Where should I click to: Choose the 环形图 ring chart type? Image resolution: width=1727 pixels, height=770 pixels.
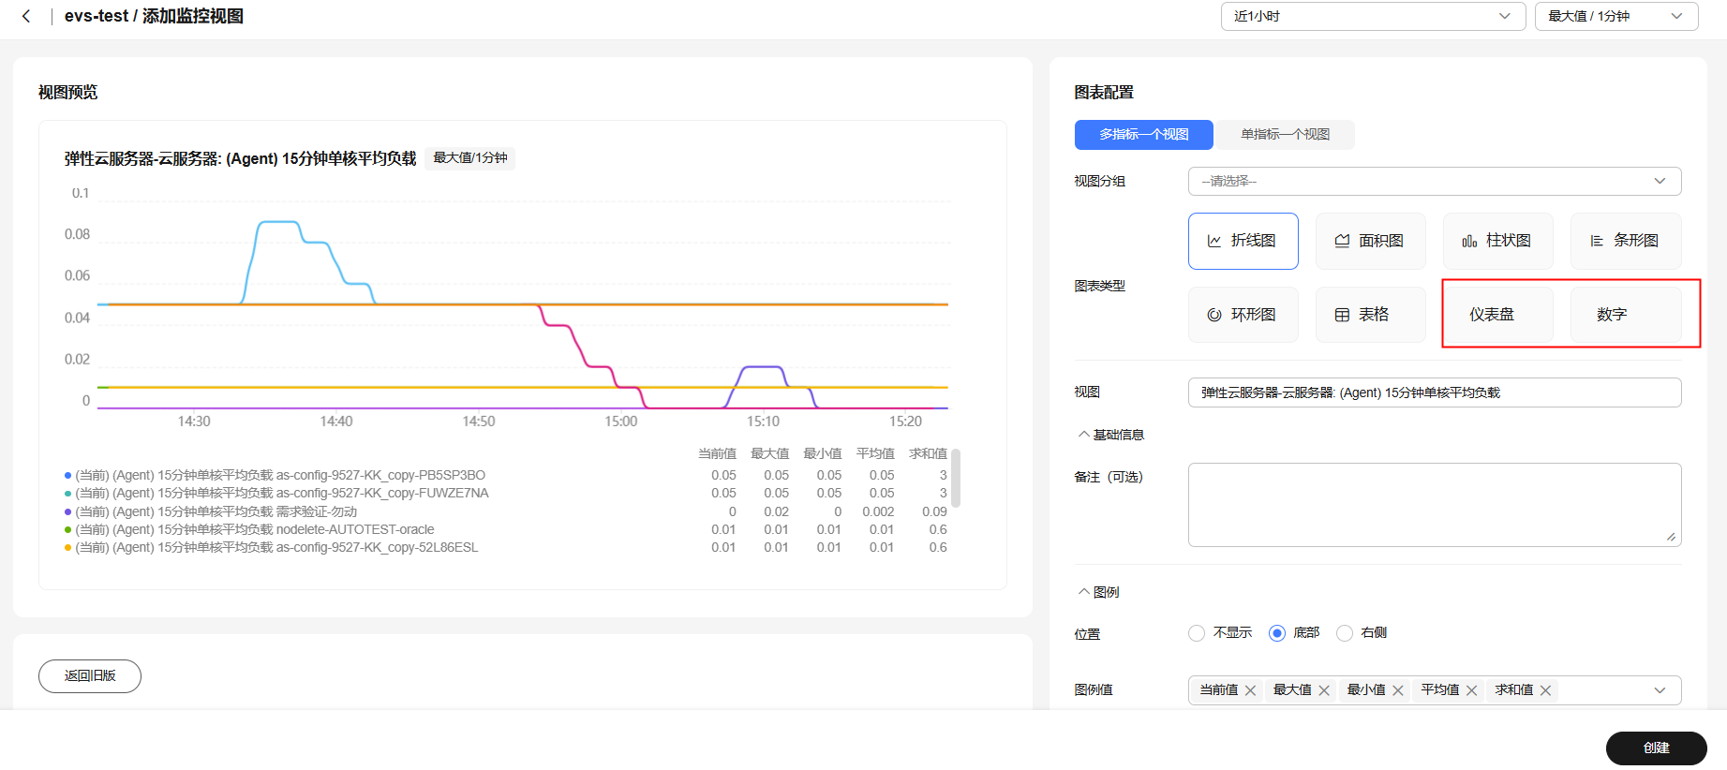point(1243,315)
